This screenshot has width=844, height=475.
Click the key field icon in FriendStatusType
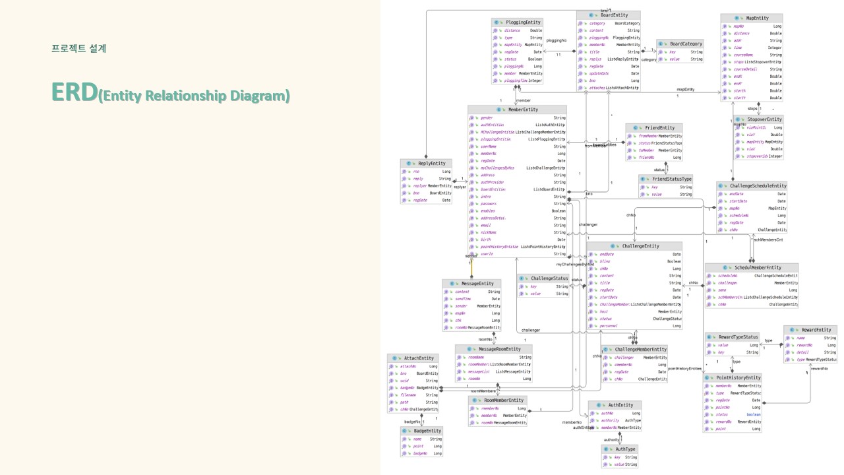pyautogui.click(x=642, y=187)
